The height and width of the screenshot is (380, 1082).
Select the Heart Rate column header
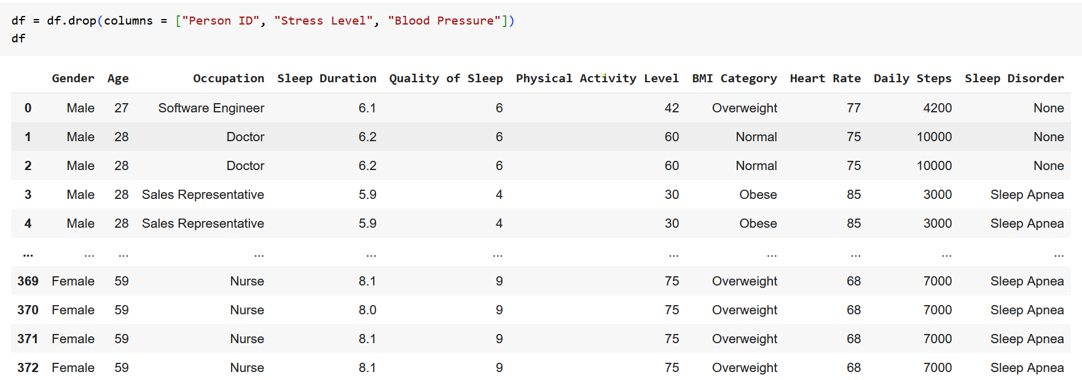[x=825, y=79]
